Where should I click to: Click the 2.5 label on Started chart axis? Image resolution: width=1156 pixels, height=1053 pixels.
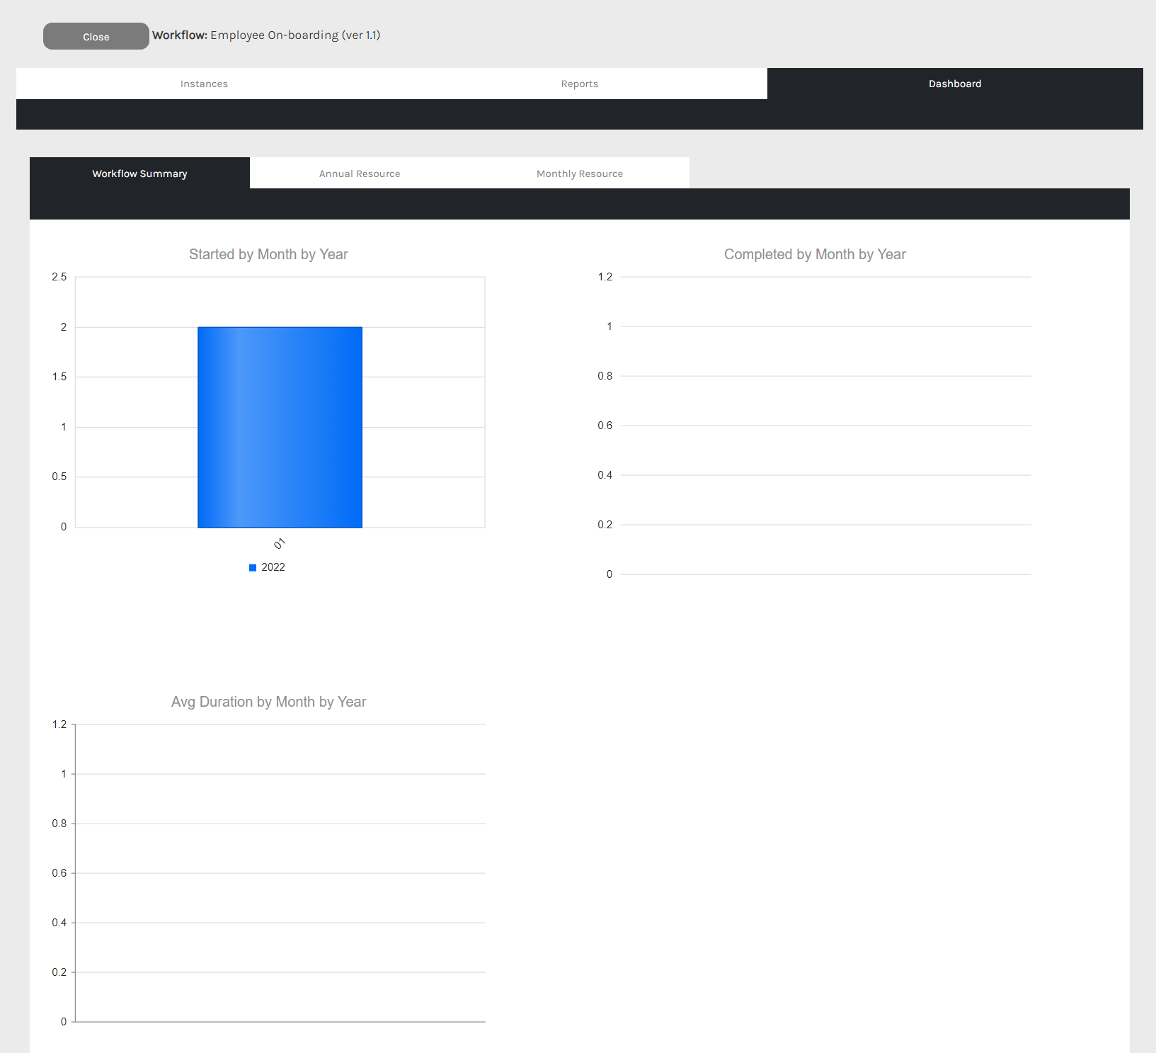(59, 277)
